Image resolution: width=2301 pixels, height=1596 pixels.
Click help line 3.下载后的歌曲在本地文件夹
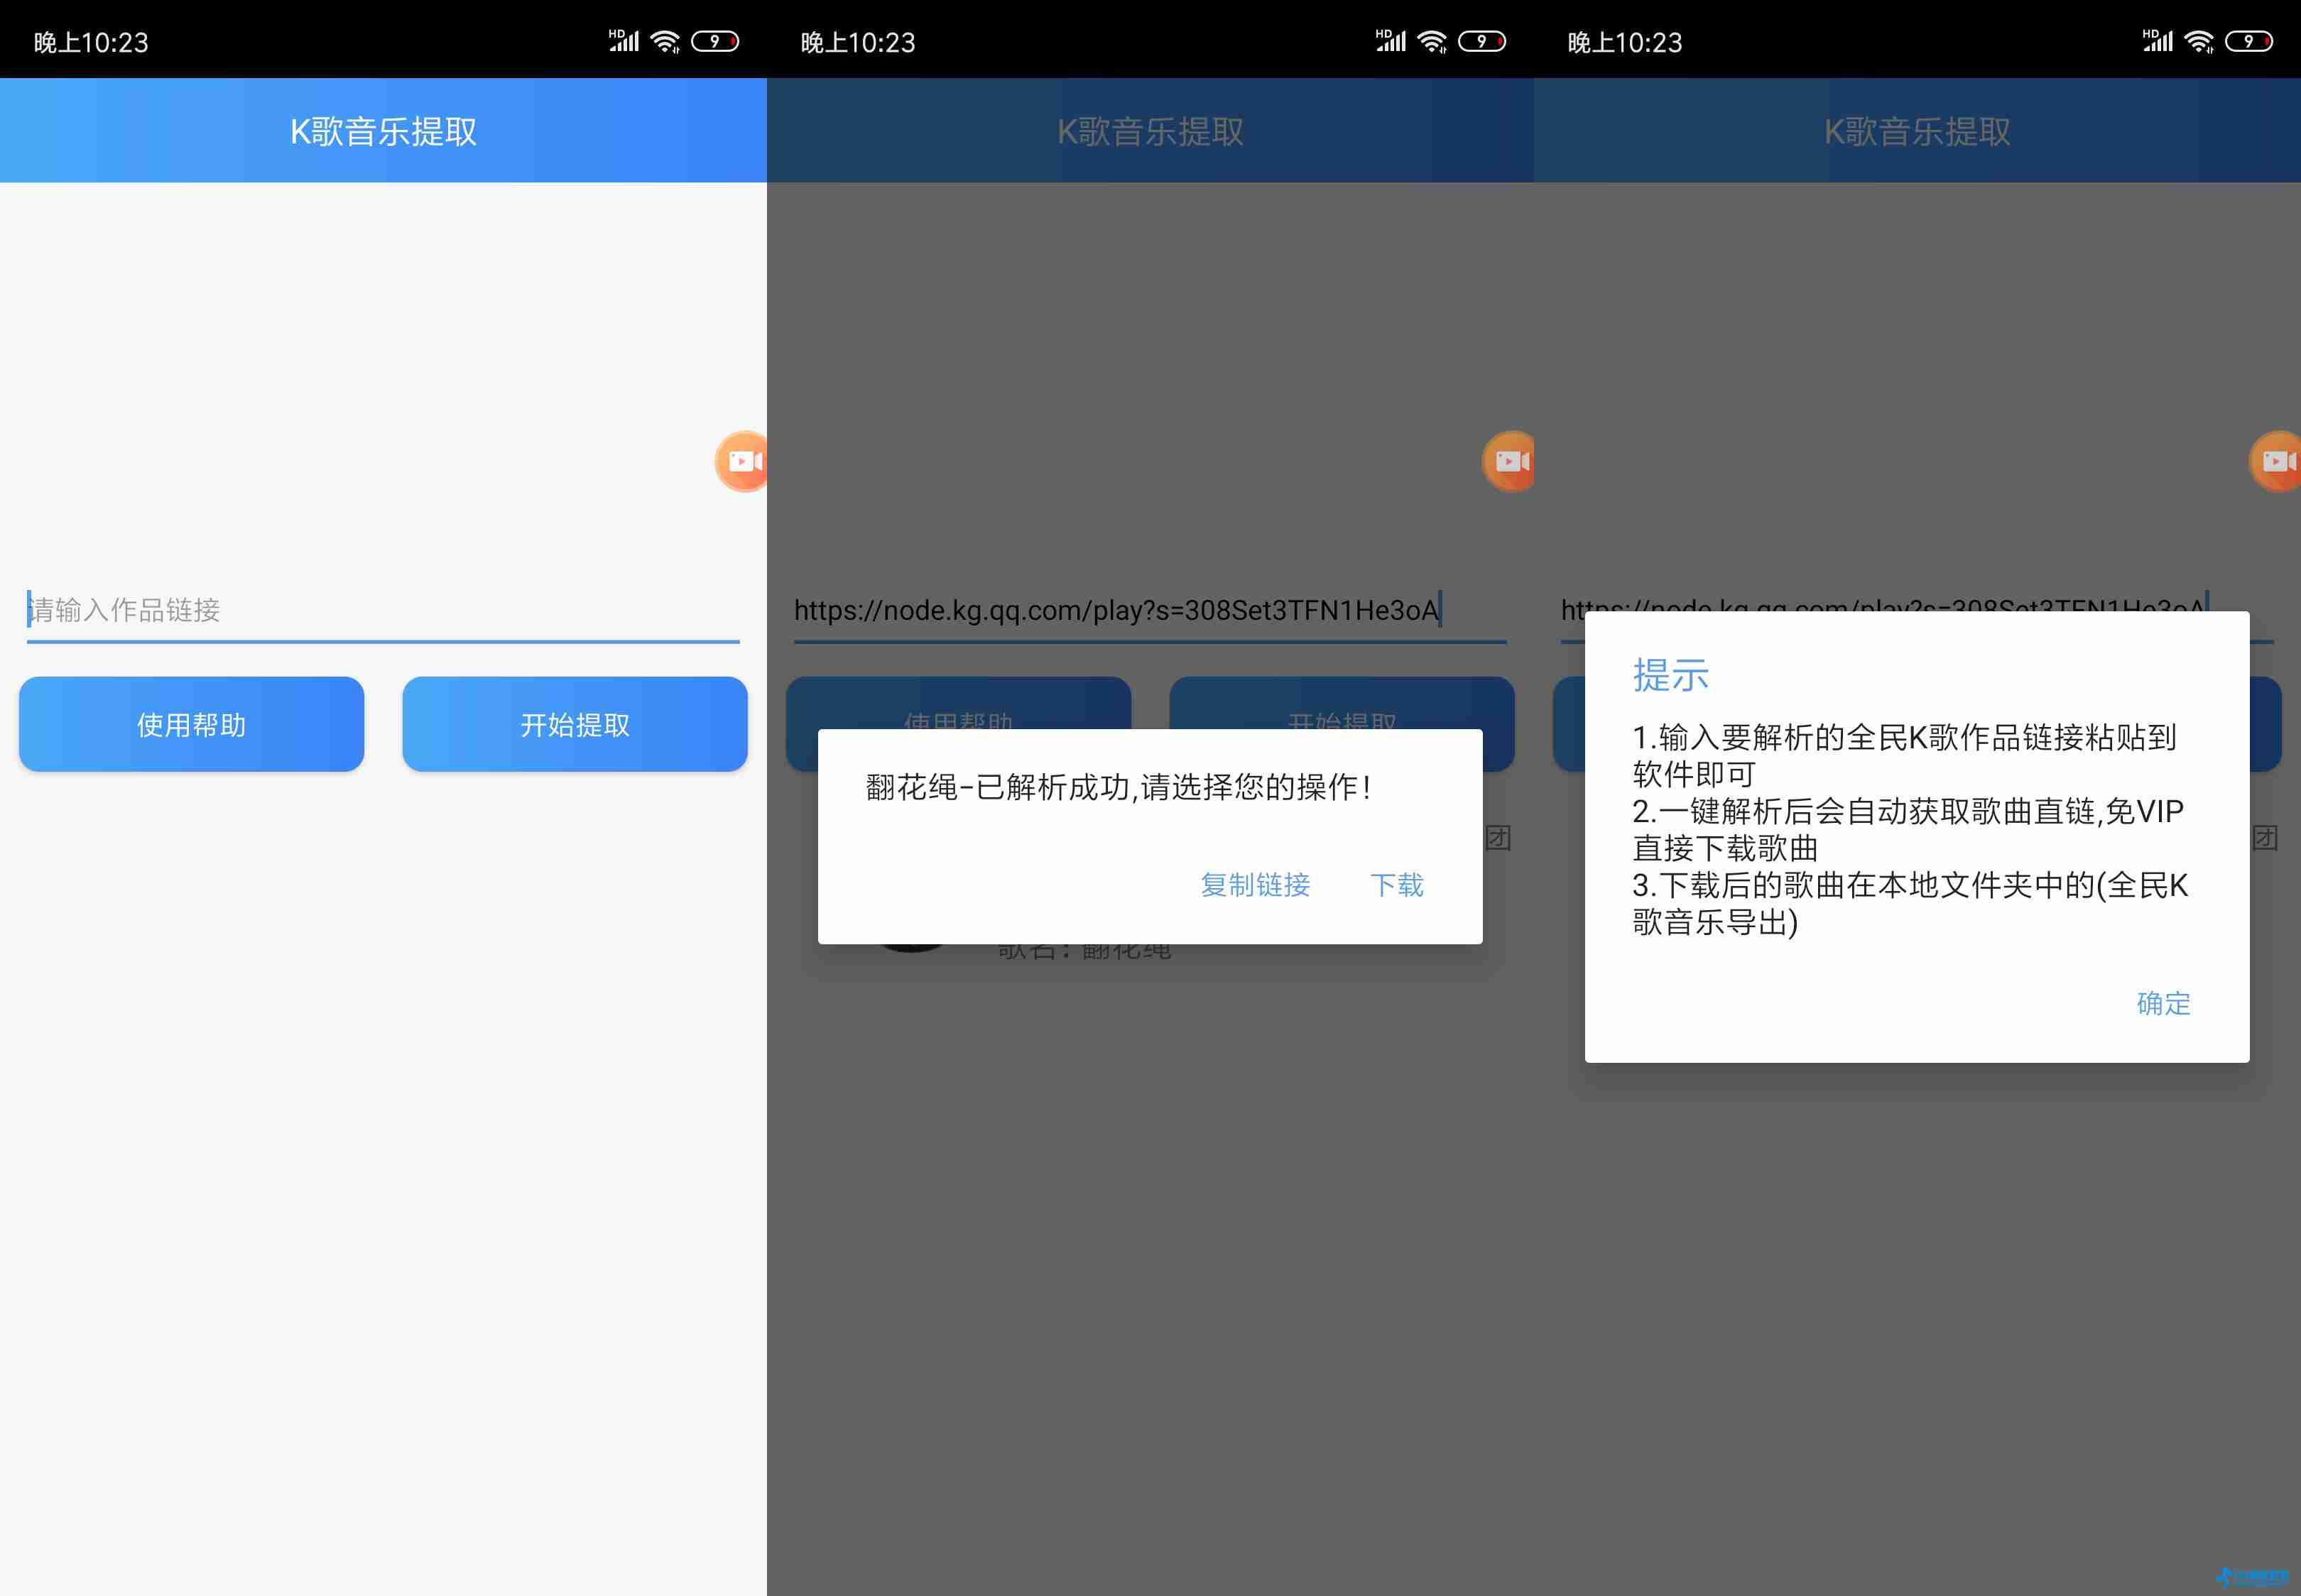pyautogui.click(x=1911, y=903)
